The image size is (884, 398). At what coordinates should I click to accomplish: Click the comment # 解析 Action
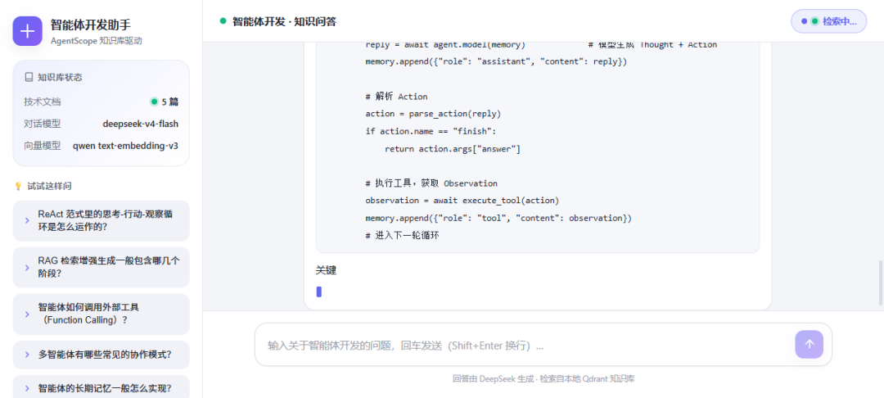tap(396, 97)
